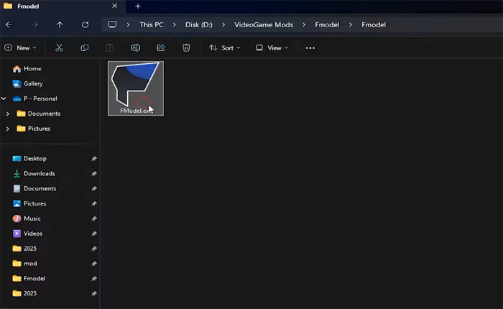Expand chevron after This PC breadcrumb
This screenshot has height=309, width=503.
(174, 24)
